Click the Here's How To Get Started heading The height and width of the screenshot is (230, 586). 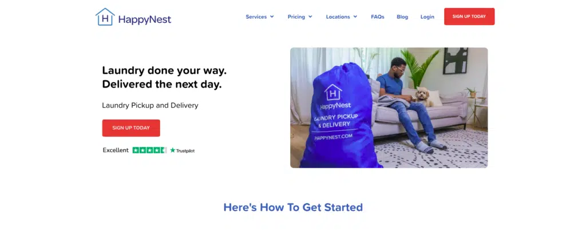pyautogui.click(x=293, y=207)
